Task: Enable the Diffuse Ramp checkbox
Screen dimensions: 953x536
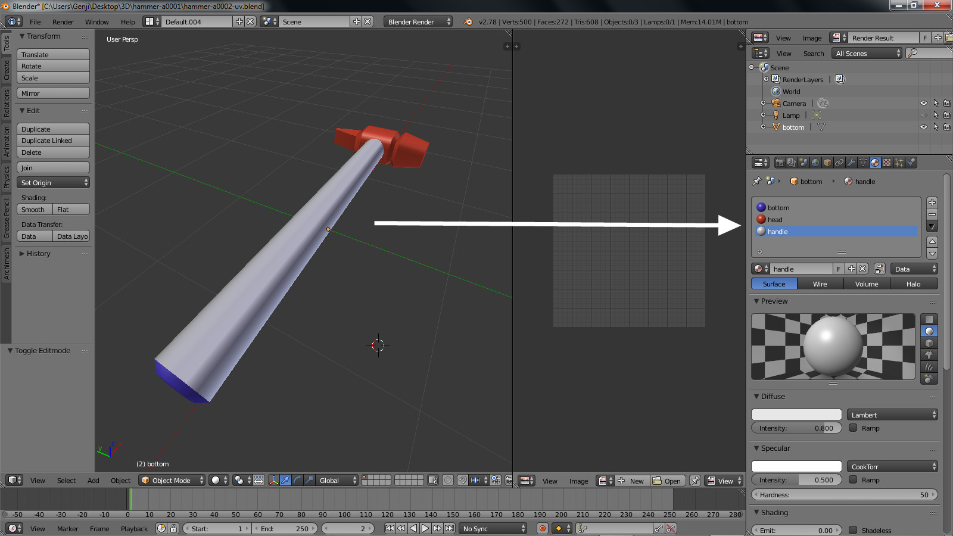Action: 853,428
